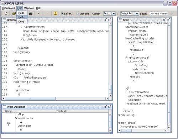Viewport: 178px width, 139px height.
Task: Click '\circseq' in Code panel
Action: point(135,77)
